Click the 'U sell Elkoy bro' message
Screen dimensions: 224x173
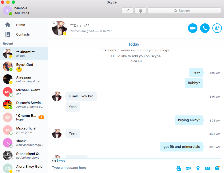81,96
